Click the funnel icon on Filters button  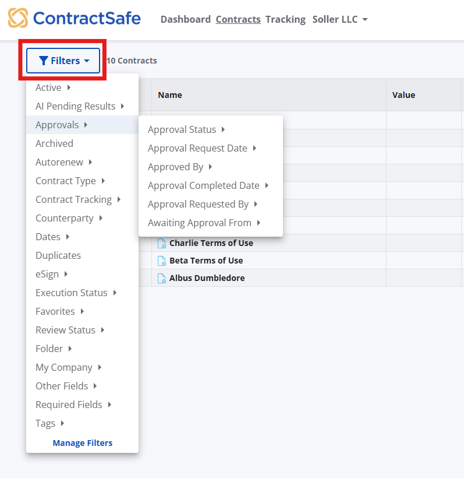(43, 61)
